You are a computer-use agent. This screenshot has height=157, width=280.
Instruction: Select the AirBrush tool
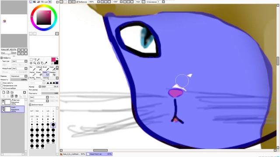39,68
